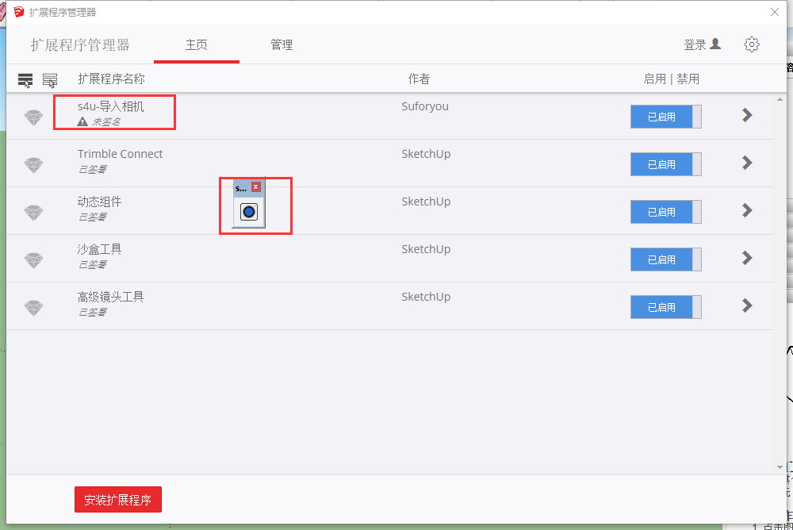The height and width of the screenshot is (530, 793).
Task: Switch to the 管理 tab
Action: point(282,45)
